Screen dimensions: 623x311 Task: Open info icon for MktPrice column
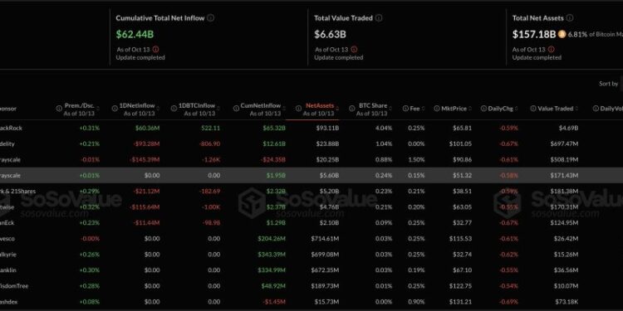437,109
